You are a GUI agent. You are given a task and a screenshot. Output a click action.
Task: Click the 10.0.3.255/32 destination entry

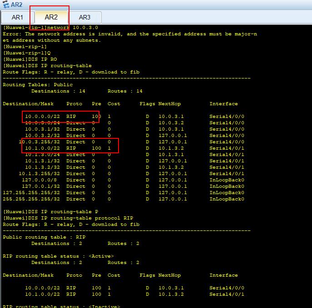pyautogui.click(x=39, y=142)
